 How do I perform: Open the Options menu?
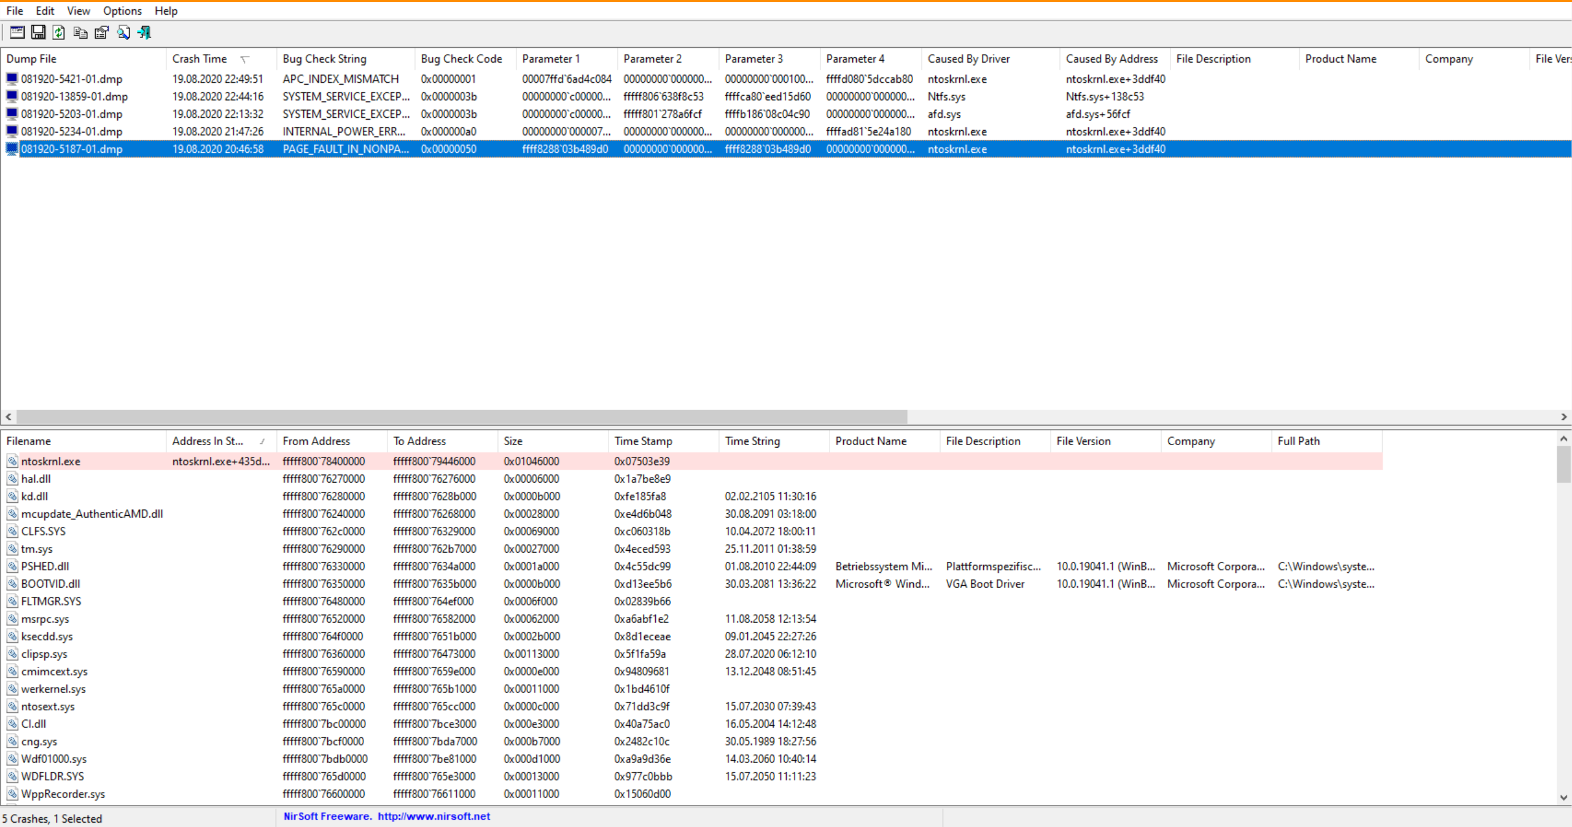(x=122, y=10)
